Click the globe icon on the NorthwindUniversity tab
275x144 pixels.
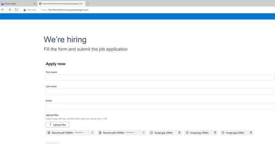[x=40, y=3]
